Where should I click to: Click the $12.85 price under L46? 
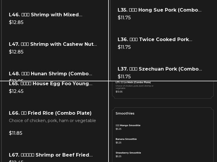coord(16,22)
